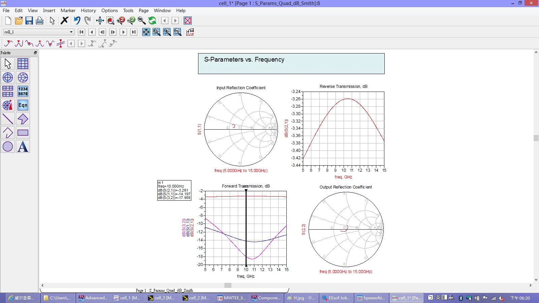Zoom out by two
Screen dimensions: 539x303
click(131, 21)
